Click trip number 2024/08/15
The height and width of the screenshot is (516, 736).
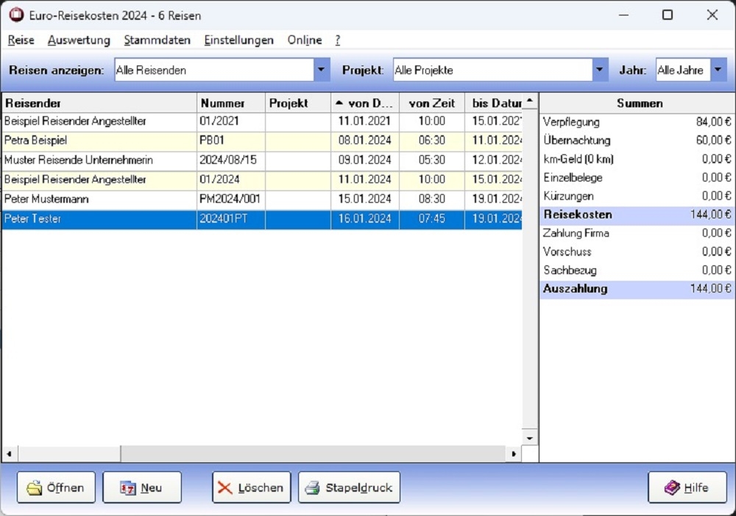228,160
